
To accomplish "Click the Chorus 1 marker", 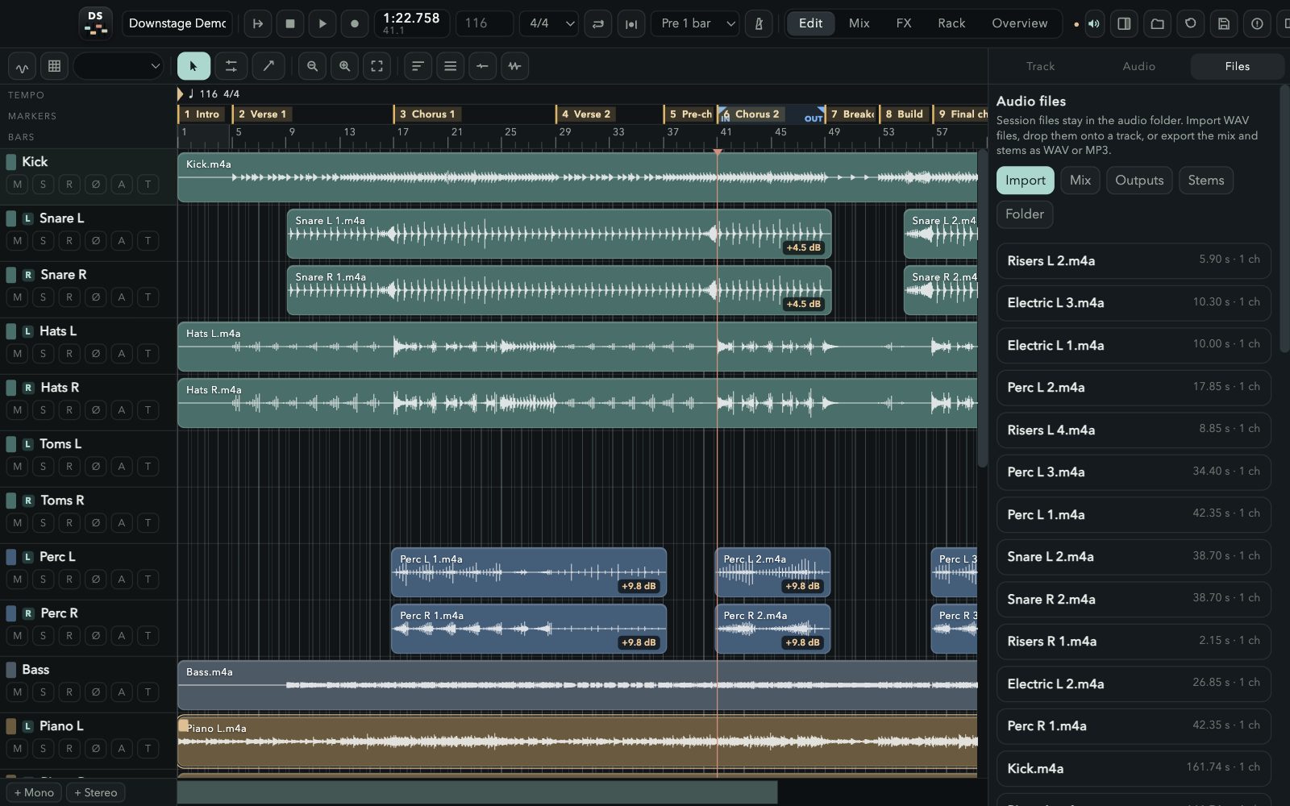I will click(427, 114).
